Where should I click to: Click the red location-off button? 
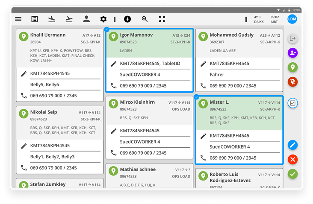click(292, 81)
